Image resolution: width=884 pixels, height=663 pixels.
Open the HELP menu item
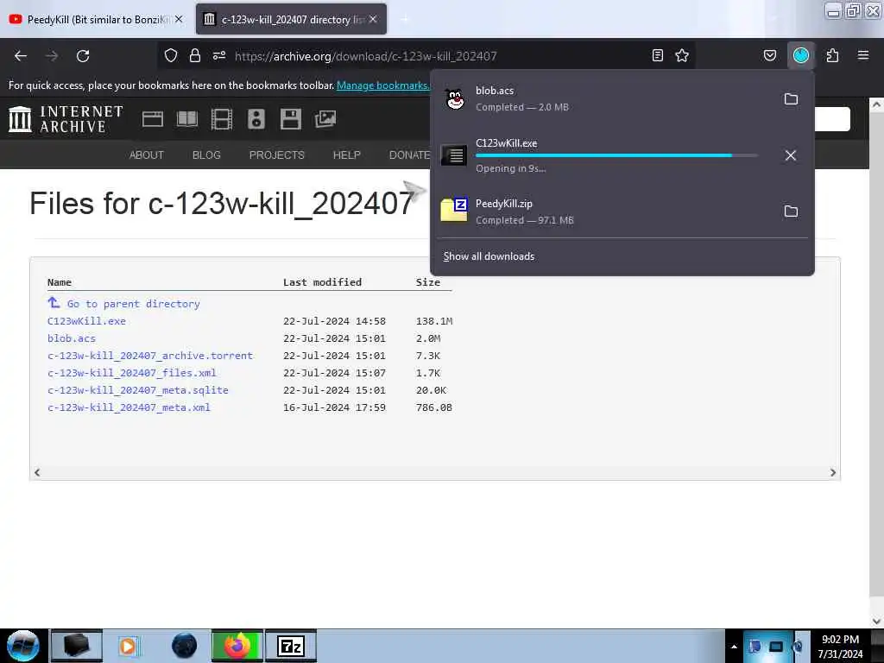click(347, 155)
